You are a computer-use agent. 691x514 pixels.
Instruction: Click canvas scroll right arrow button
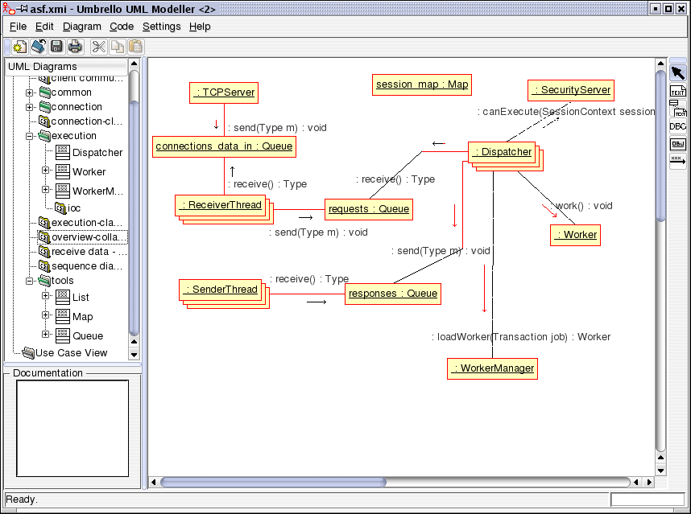coord(649,483)
